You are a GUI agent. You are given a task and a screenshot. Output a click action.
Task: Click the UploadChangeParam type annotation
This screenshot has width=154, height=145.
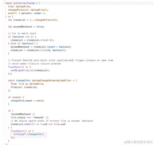tap(52, 80)
